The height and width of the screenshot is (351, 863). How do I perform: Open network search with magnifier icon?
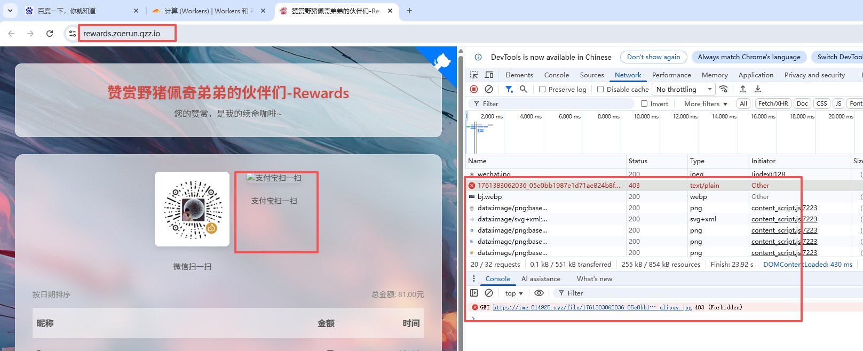click(x=524, y=89)
